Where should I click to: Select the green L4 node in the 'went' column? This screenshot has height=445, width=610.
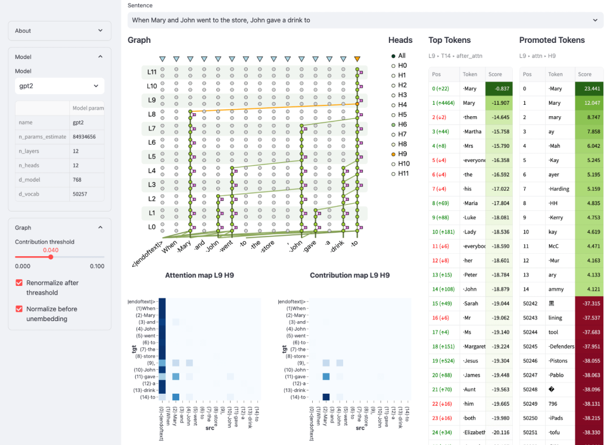tap(232, 168)
